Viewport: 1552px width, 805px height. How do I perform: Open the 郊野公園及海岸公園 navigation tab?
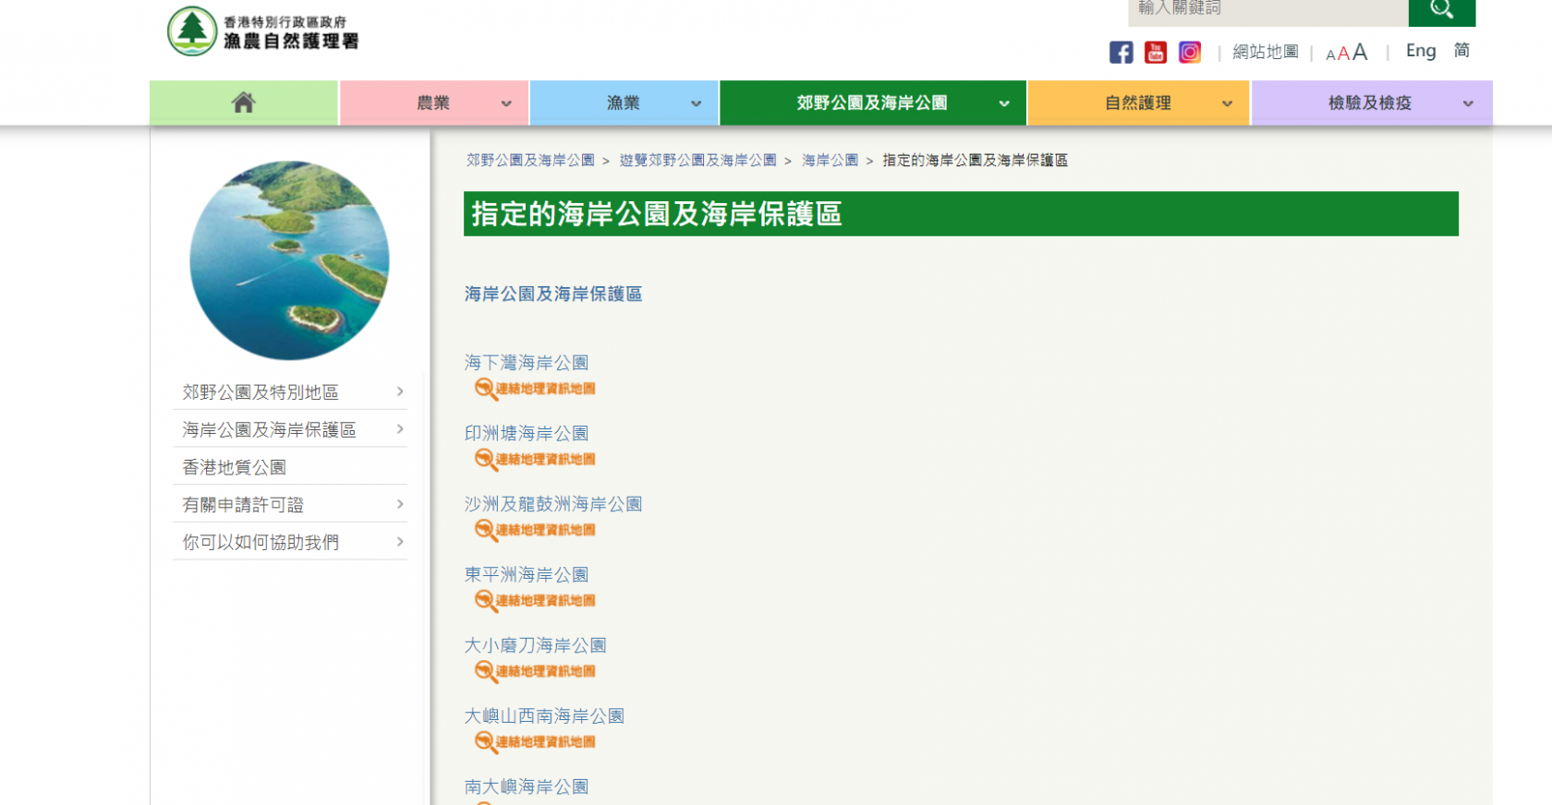[872, 102]
